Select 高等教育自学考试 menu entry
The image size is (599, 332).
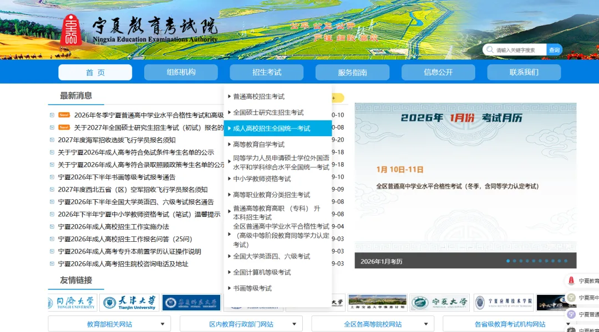[278, 144]
